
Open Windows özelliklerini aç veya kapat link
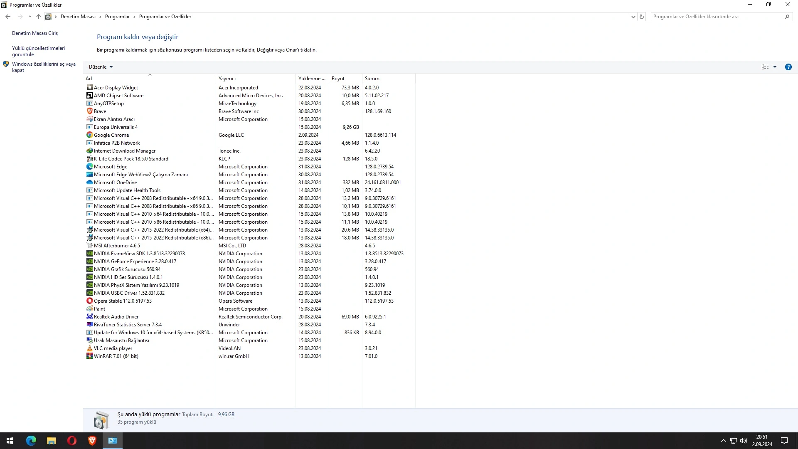pyautogui.click(x=44, y=67)
